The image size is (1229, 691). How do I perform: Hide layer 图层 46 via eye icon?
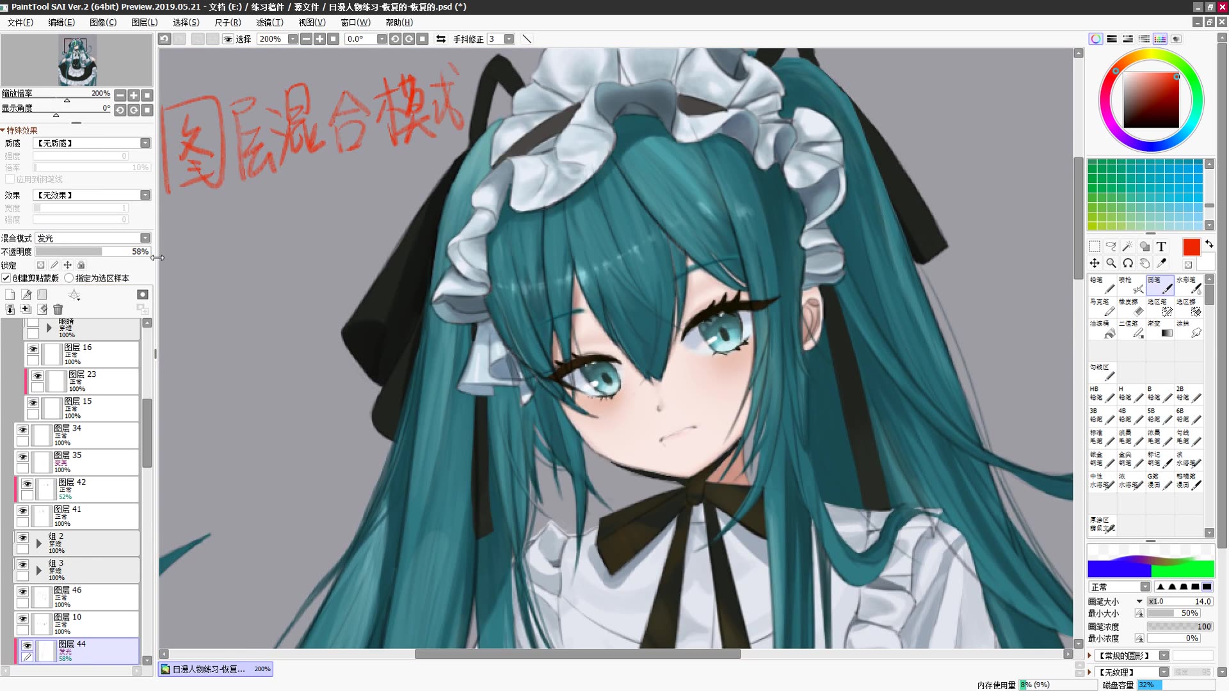pos(22,592)
